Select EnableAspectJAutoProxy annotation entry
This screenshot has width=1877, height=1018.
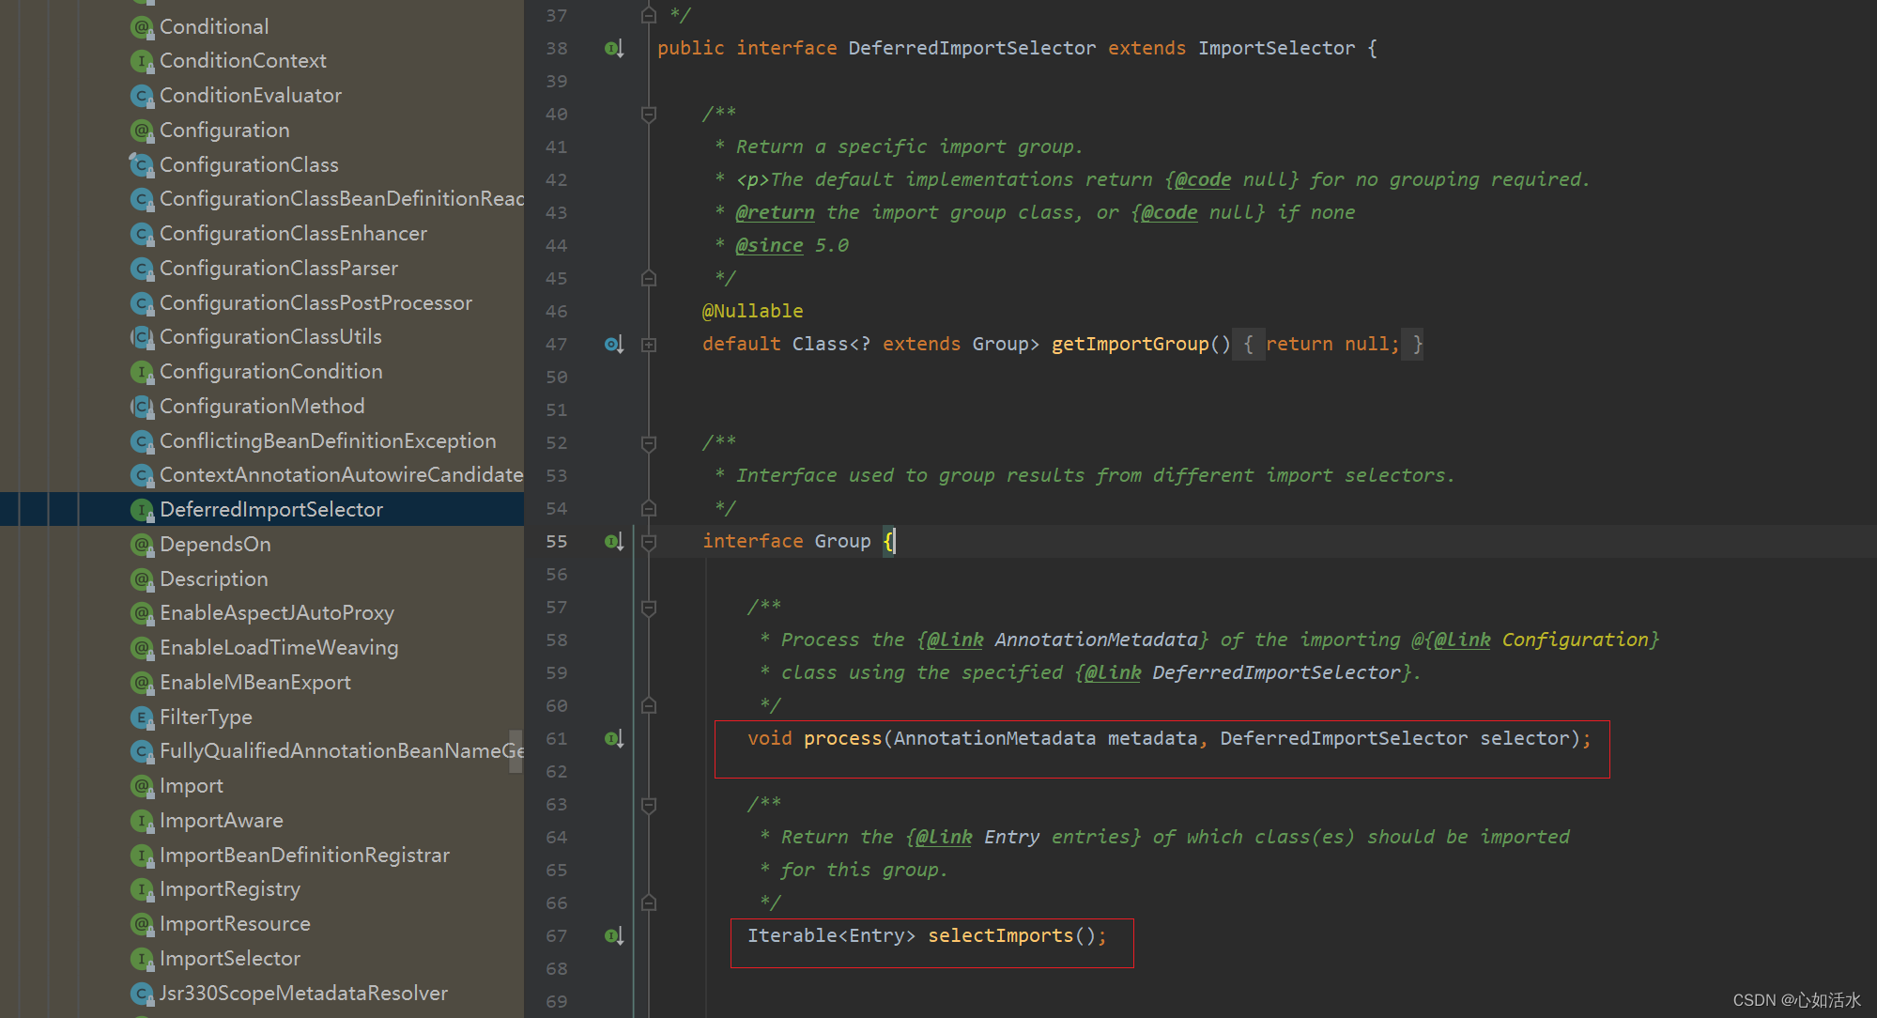pyautogui.click(x=277, y=613)
